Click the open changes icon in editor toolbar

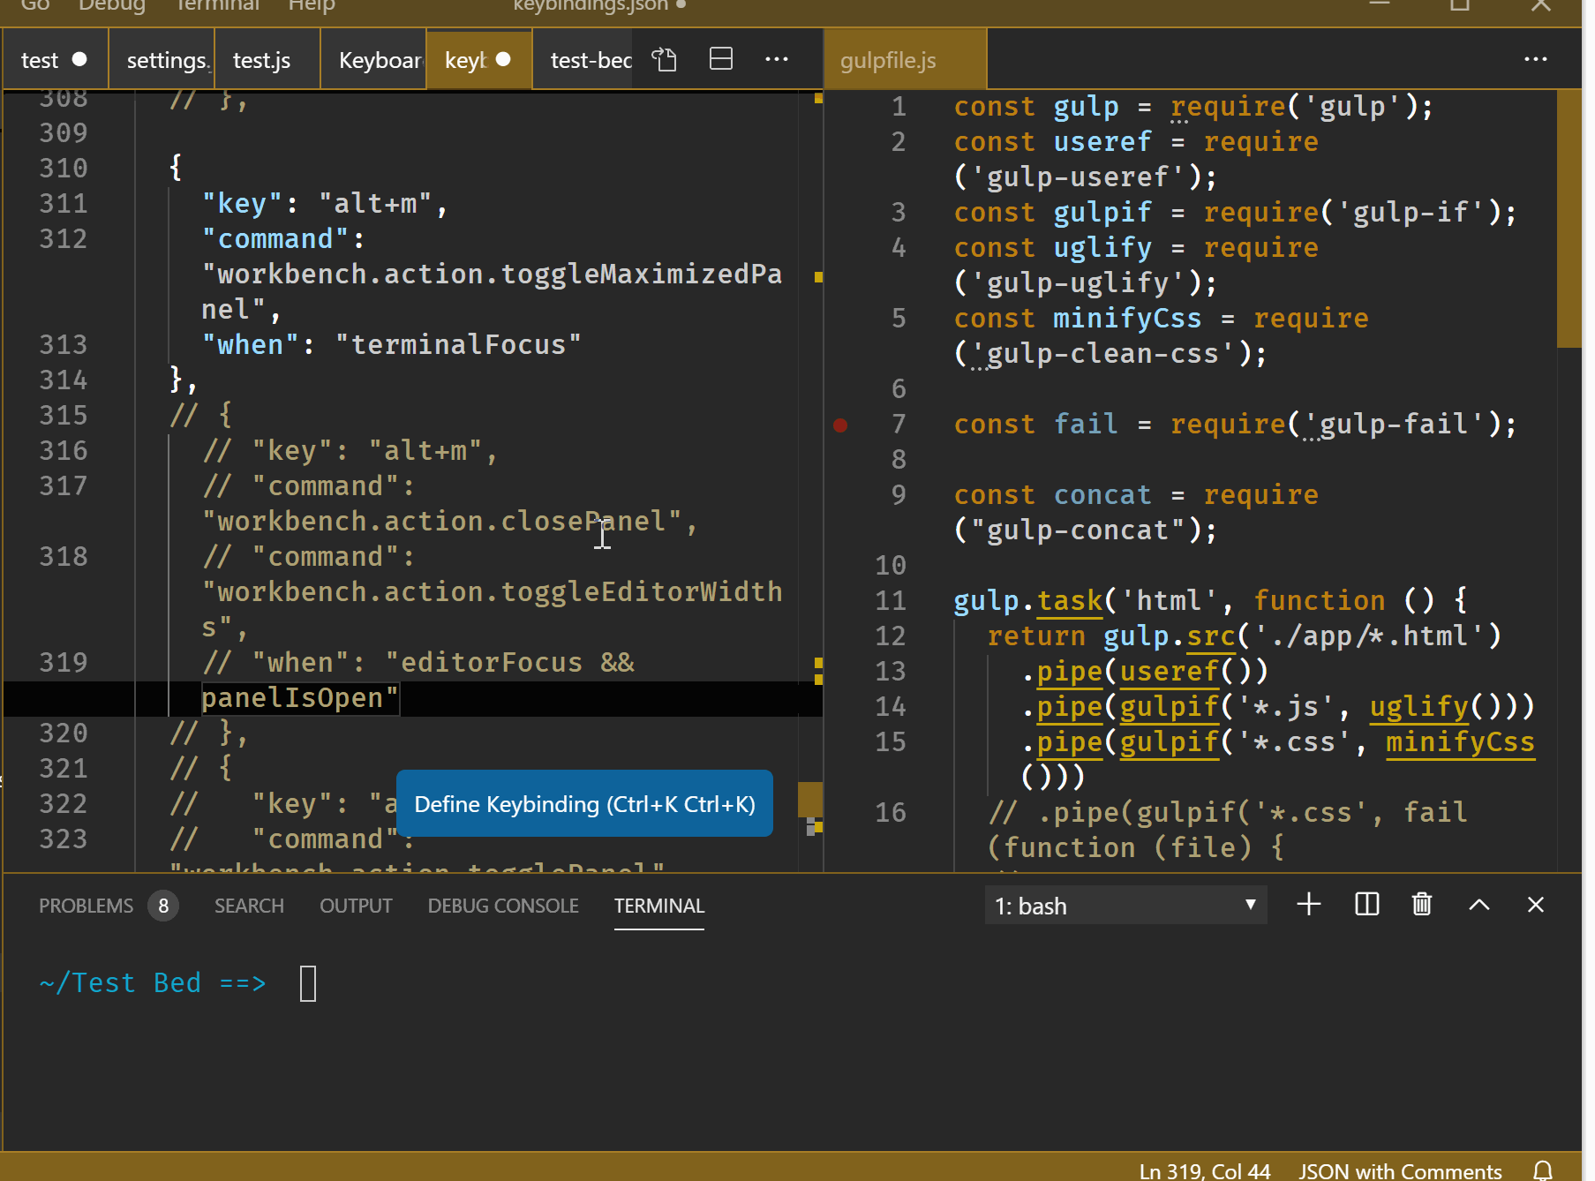point(664,59)
